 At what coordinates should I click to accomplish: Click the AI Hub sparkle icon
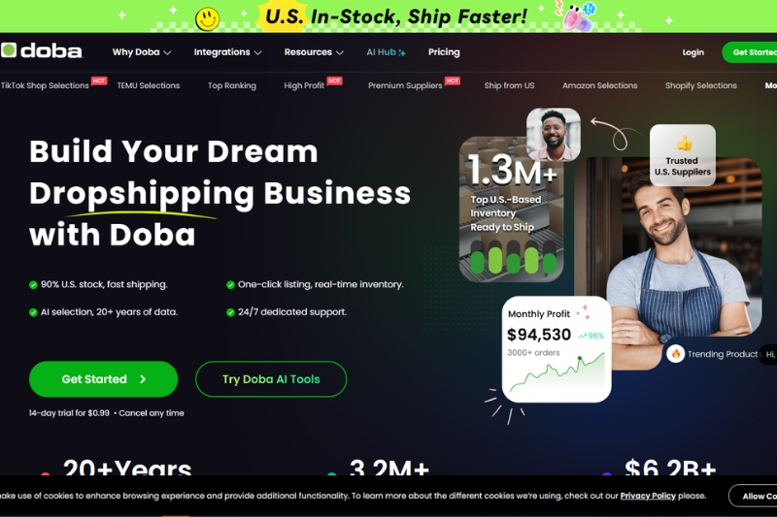tap(402, 52)
